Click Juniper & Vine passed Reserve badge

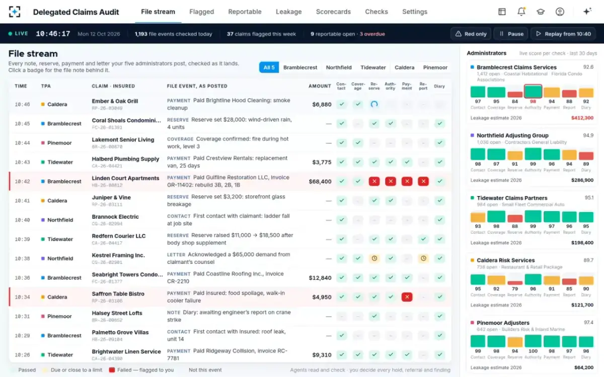coord(374,201)
